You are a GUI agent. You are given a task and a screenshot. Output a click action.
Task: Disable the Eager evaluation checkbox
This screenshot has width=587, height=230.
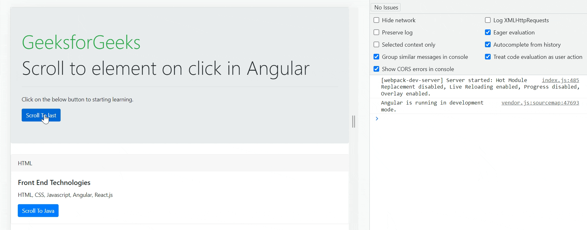pyautogui.click(x=488, y=33)
